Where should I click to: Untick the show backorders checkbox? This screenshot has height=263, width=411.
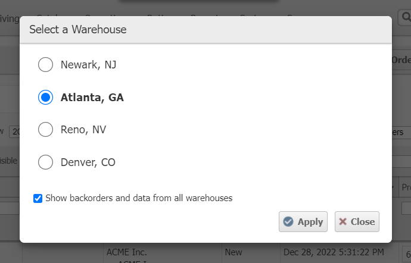coord(38,198)
